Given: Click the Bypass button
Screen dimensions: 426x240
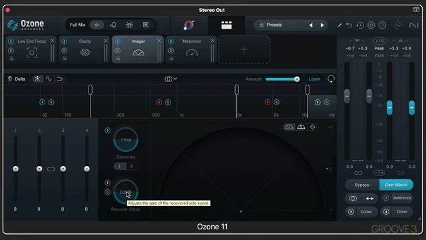Looking at the screenshot, I should (x=362, y=185).
